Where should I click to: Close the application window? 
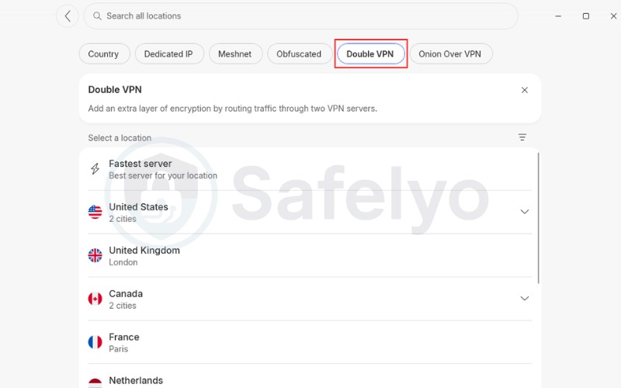tap(613, 16)
